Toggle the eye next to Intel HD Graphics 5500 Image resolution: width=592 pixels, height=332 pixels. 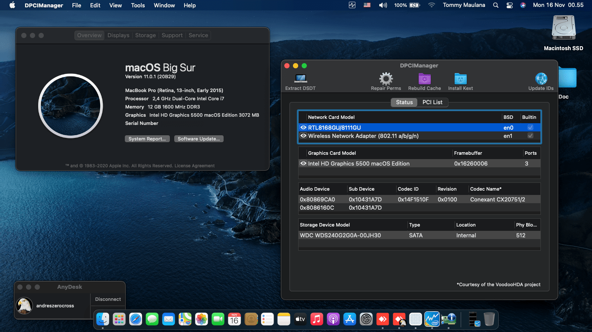303,163
